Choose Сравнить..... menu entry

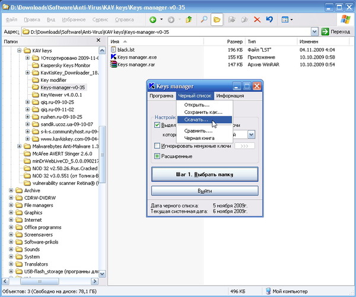pyautogui.click(x=205, y=131)
